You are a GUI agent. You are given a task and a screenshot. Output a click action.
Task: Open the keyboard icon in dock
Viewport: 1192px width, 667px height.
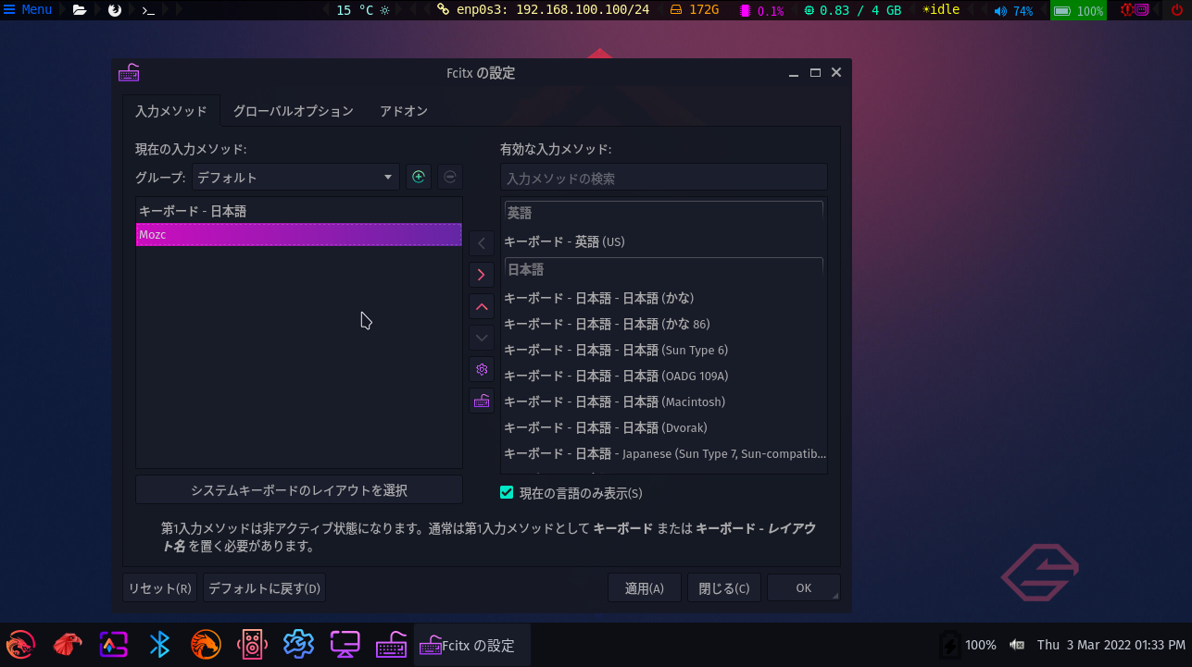pyautogui.click(x=391, y=644)
